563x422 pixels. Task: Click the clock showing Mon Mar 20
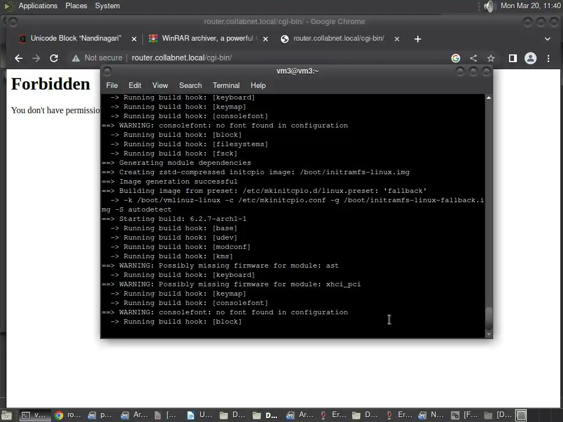pyautogui.click(x=531, y=5)
